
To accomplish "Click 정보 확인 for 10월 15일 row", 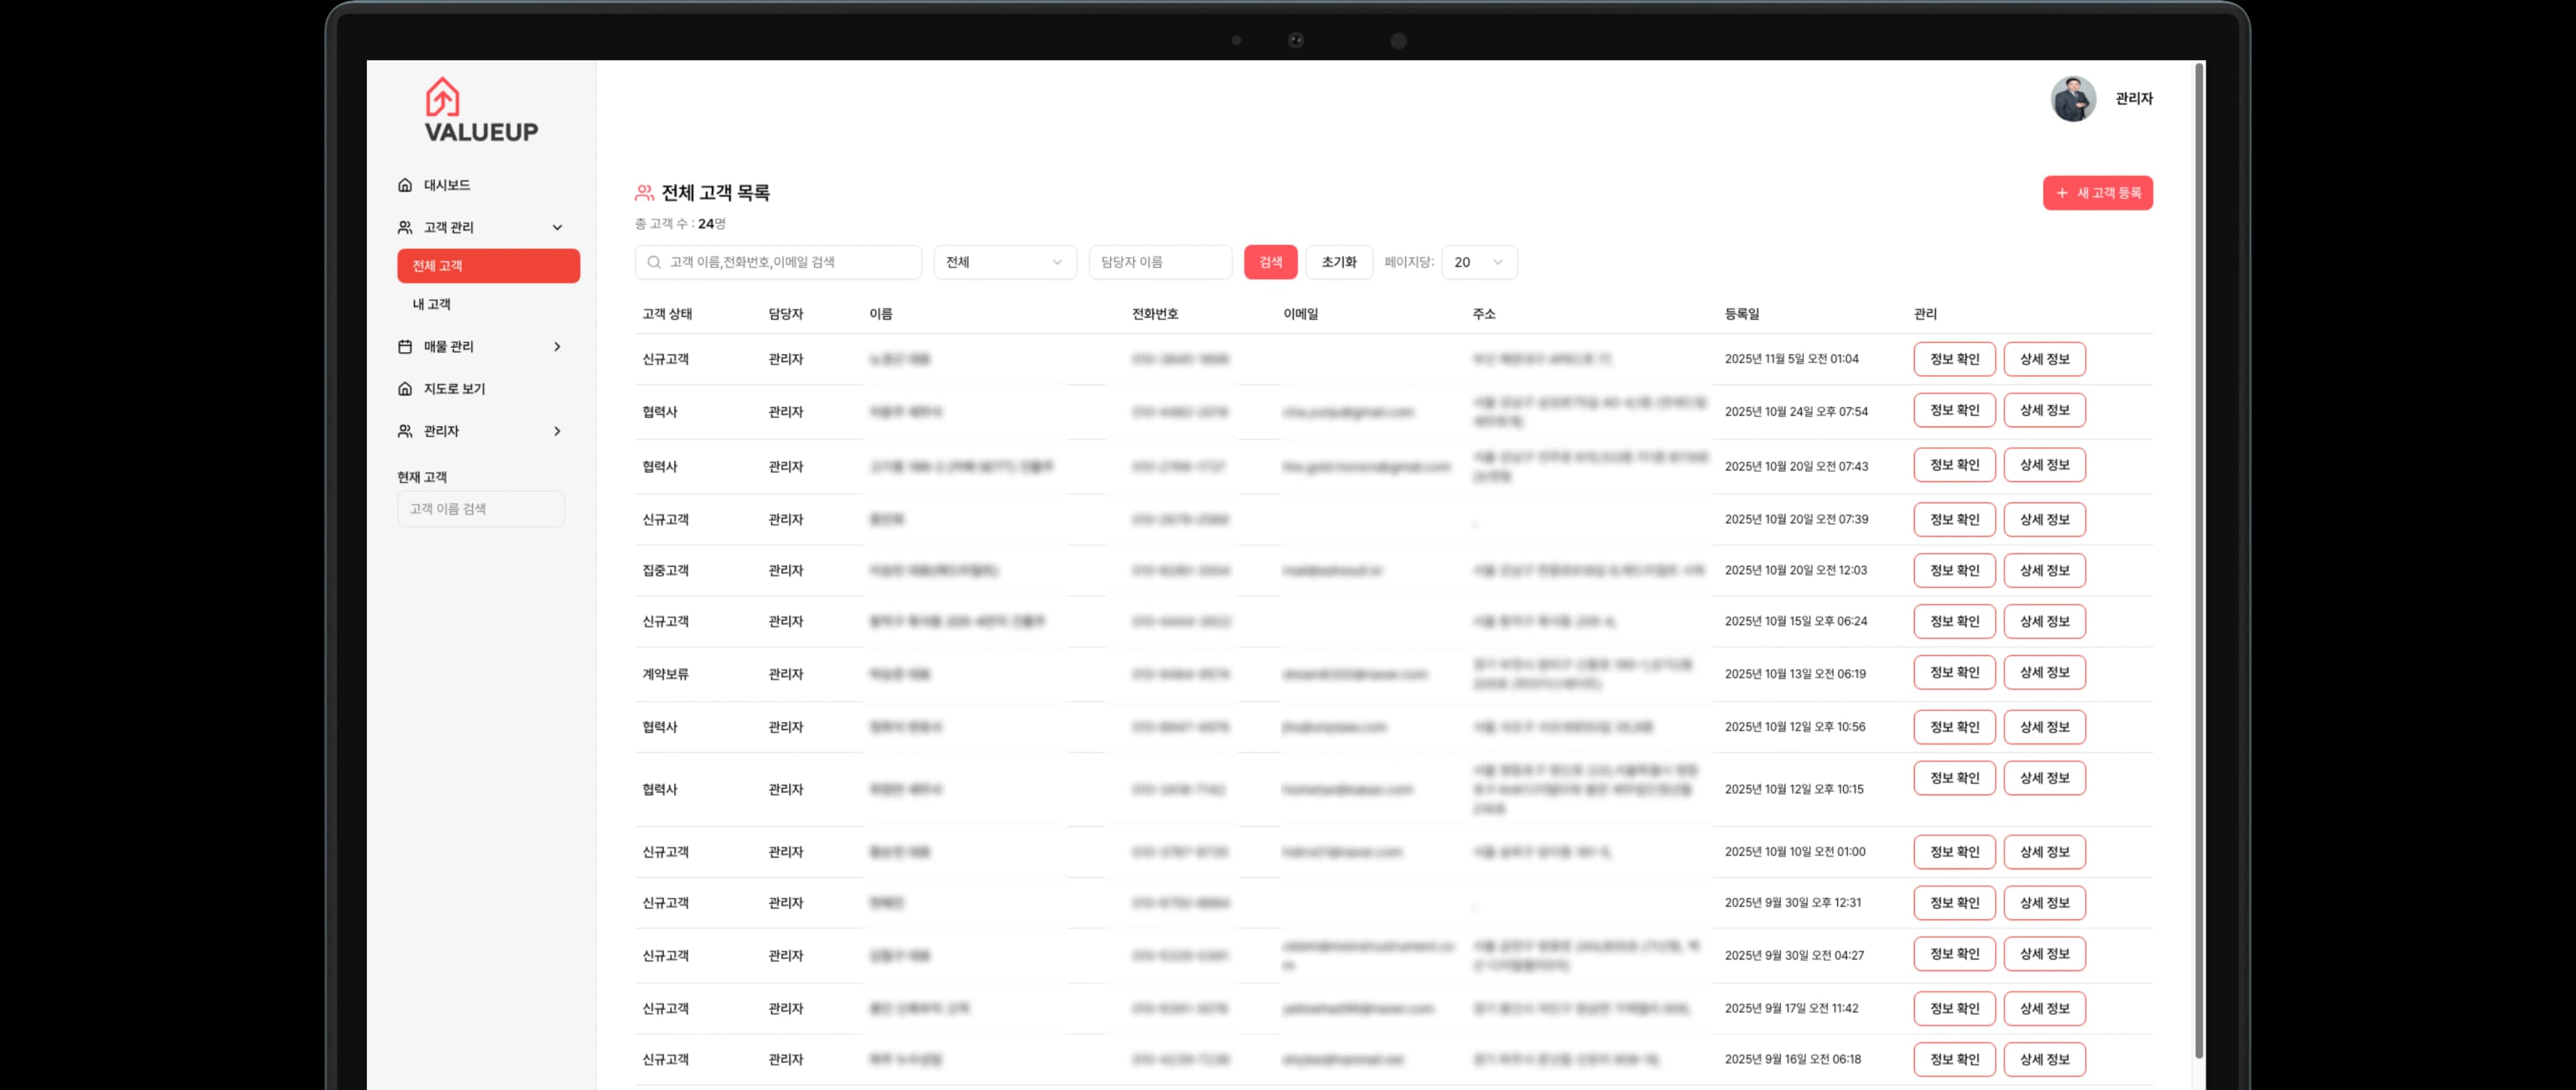I will coord(1954,621).
